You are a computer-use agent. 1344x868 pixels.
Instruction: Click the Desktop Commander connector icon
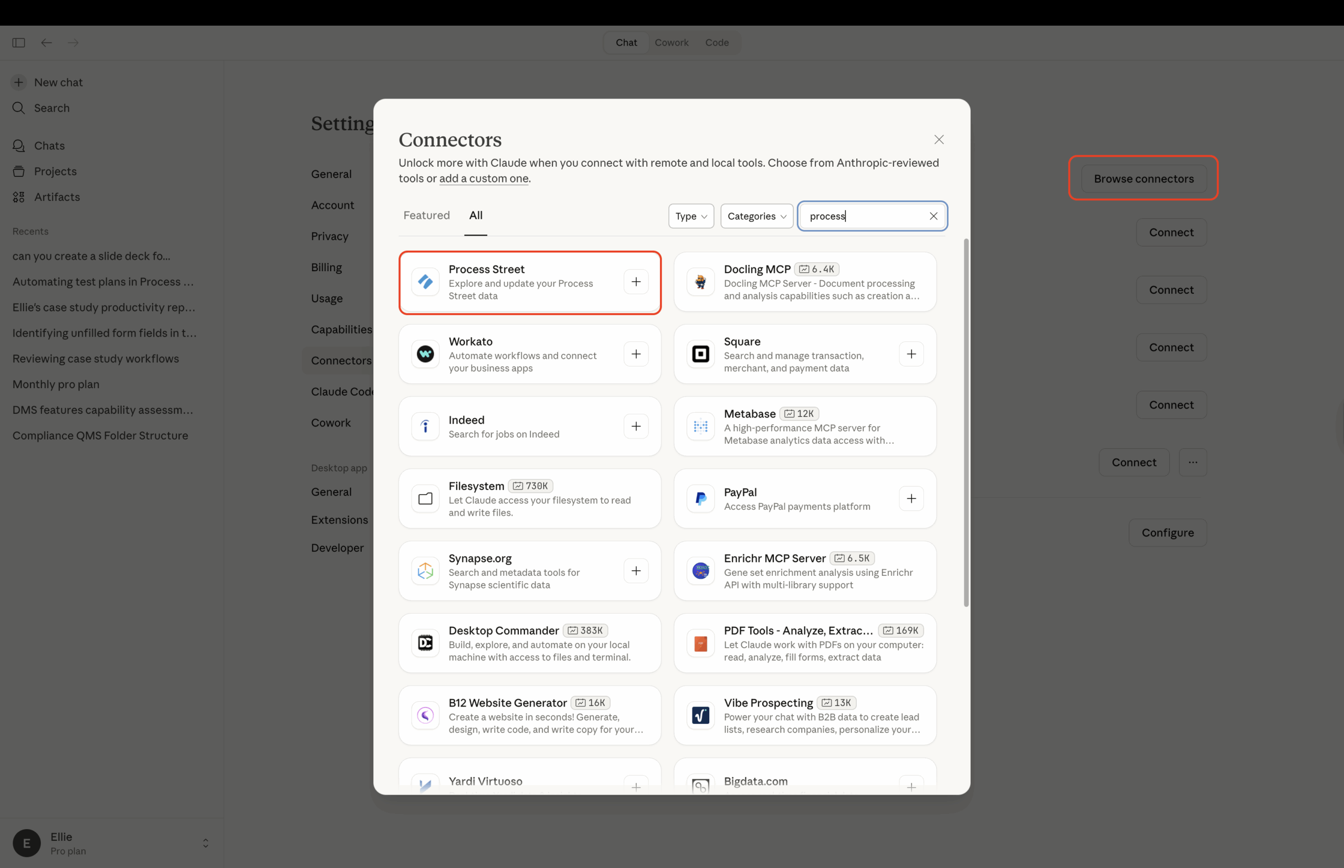425,642
